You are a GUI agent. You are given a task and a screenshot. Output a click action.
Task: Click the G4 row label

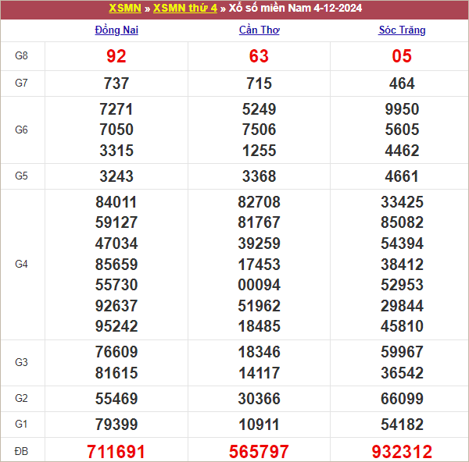click(22, 264)
